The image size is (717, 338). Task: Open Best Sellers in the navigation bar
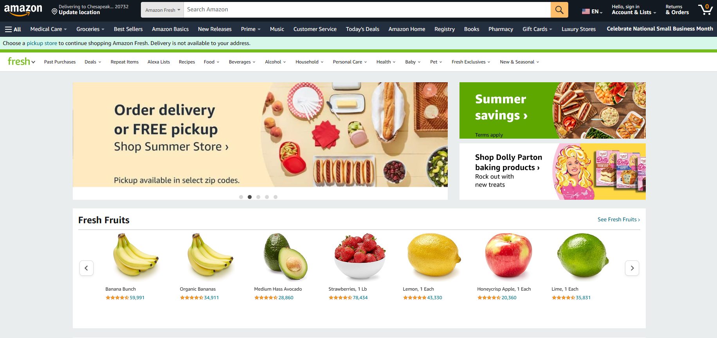[x=128, y=29]
